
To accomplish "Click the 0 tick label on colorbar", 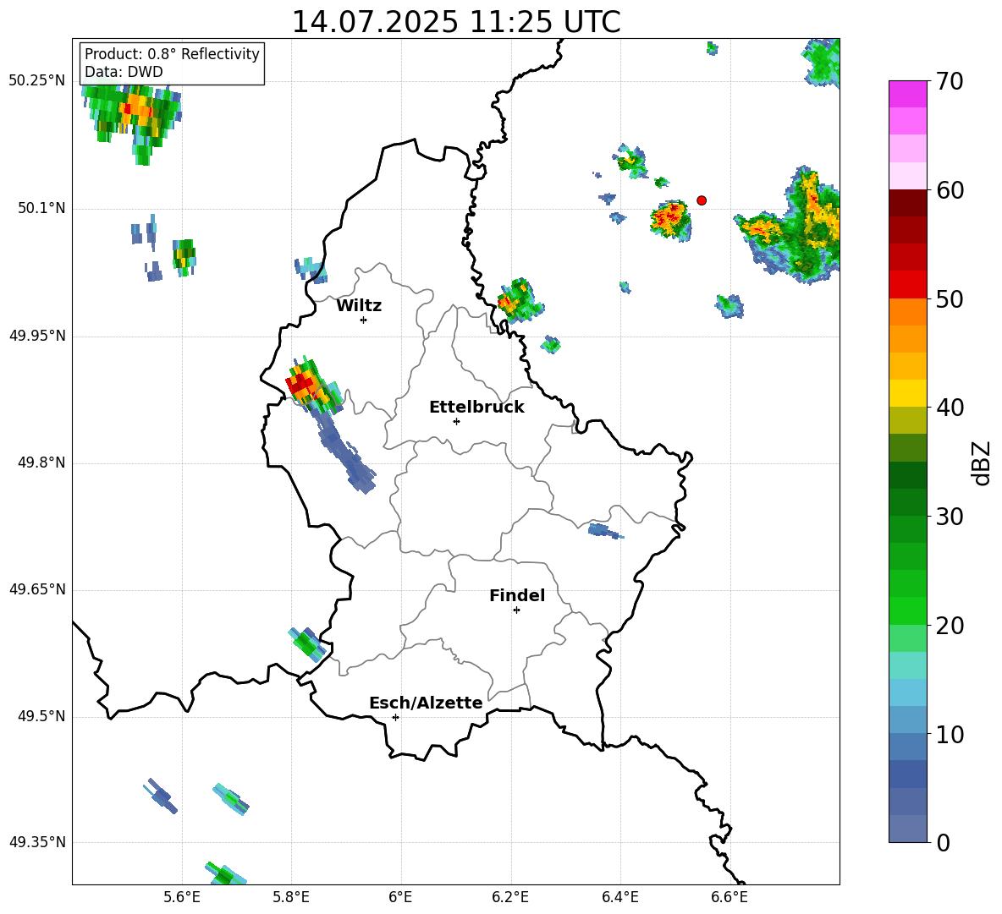I will pyautogui.click(x=943, y=842).
